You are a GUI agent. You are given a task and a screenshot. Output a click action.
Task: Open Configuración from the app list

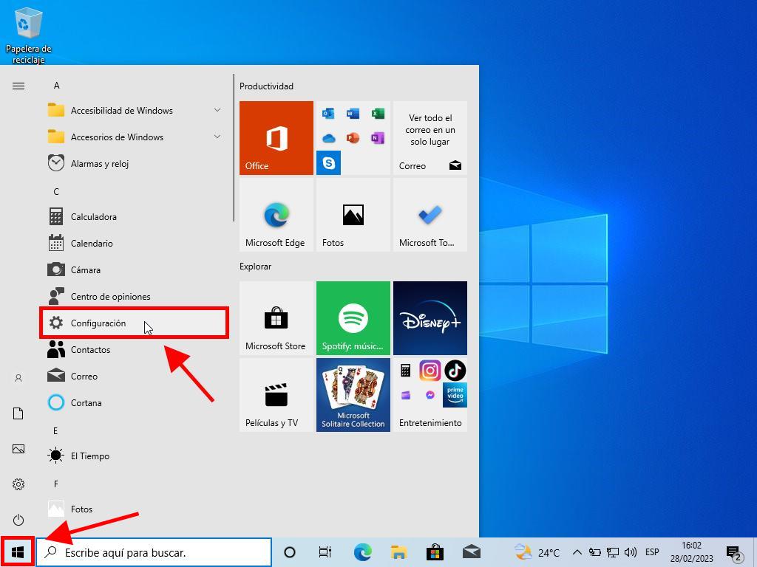[98, 323]
